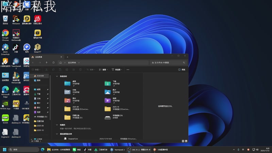Go forward in File Explorer
Screen dimensions: 272x153
click(40, 63)
